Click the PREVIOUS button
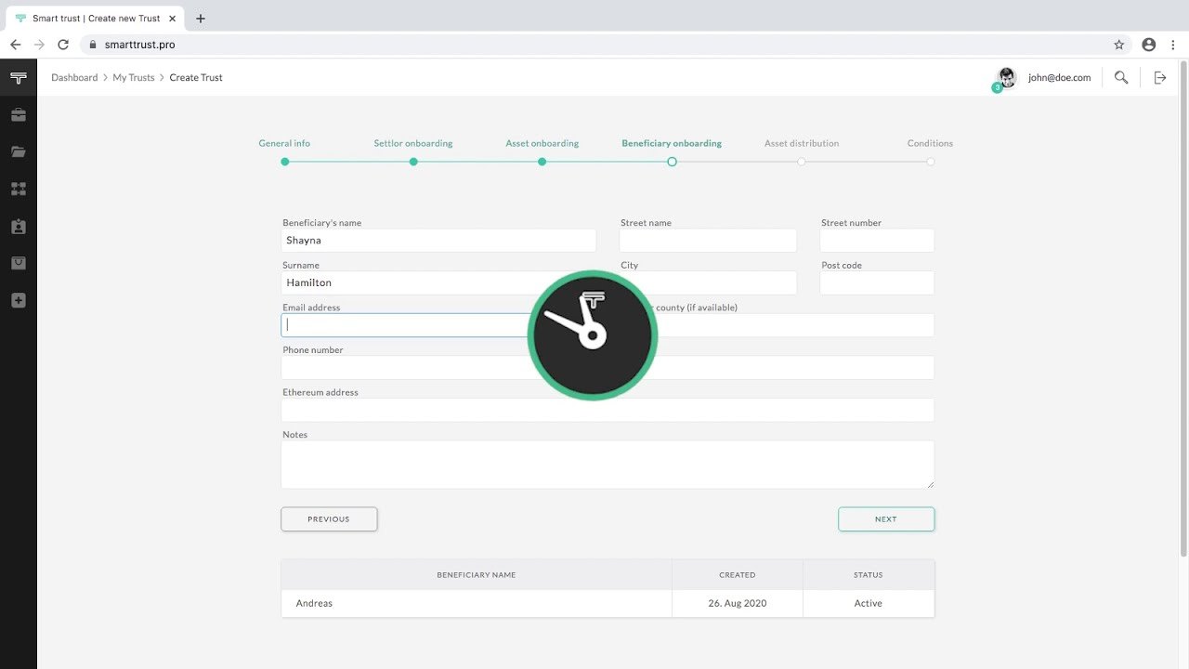 coord(329,519)
